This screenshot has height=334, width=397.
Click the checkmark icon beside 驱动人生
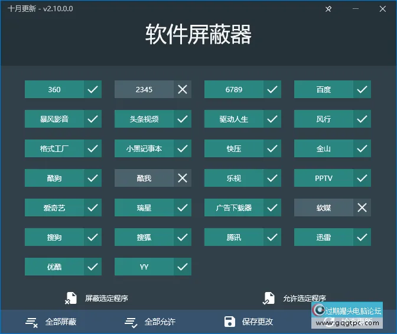tap(272, 119)
